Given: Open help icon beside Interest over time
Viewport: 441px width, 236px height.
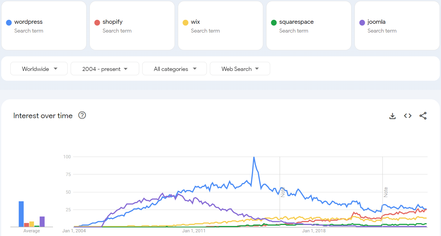Looking at the screenshot, I should 82,115.
